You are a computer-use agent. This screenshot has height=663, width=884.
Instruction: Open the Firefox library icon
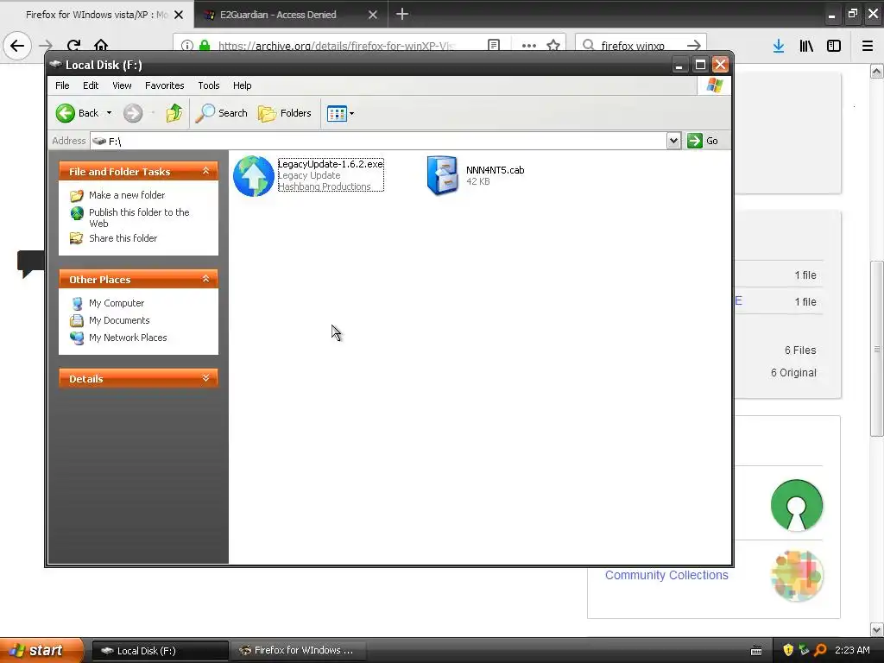tap(806, 46)
